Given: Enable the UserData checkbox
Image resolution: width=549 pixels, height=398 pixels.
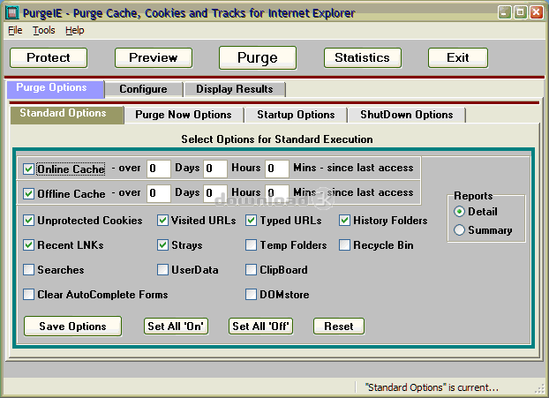Looking at the screenshot, I should pos(162,270).
